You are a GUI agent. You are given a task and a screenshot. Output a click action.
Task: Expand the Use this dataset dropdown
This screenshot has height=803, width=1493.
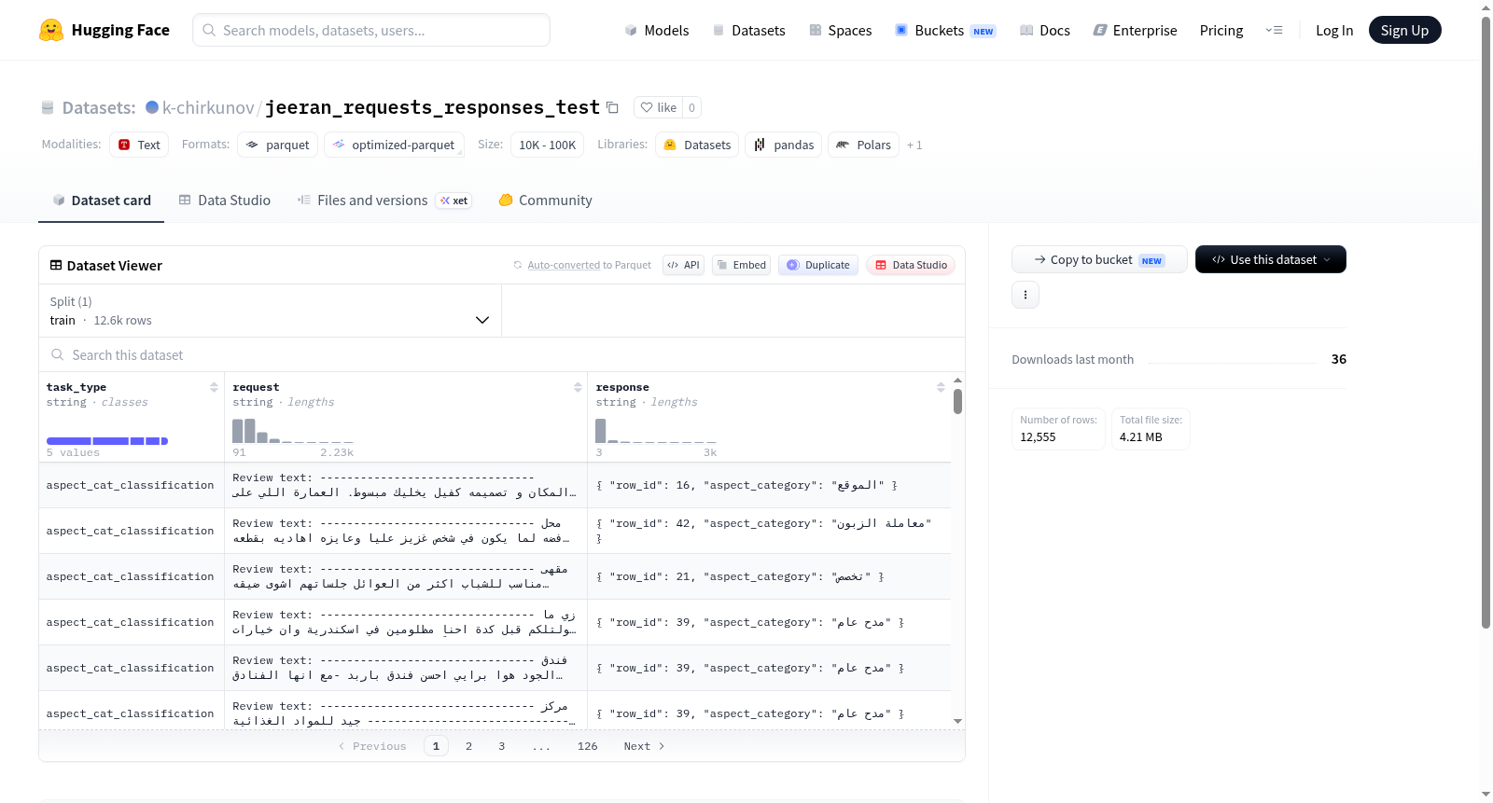pos(1271,259)
